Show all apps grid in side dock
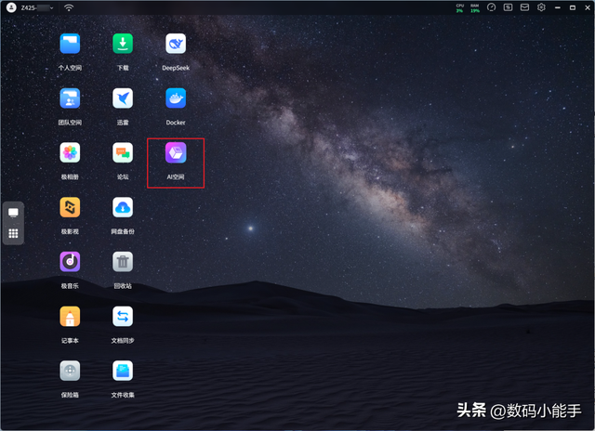 (x=13, y=234)
